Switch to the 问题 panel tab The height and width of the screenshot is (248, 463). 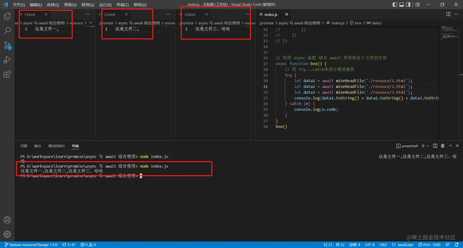pos(24,146)
